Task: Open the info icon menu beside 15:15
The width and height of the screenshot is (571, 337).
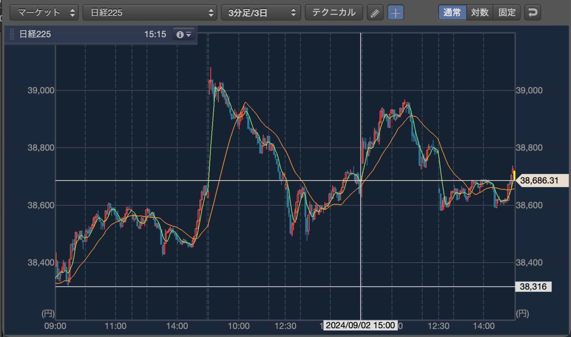Action: pos(184,34)
